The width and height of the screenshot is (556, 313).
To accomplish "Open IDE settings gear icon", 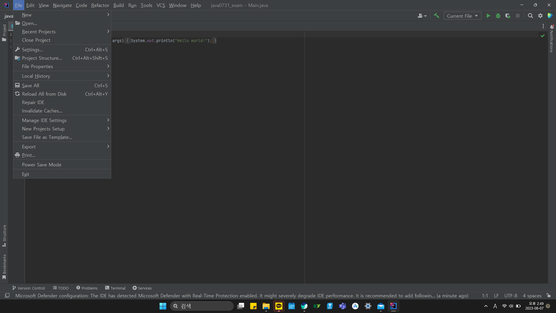I will (x=540, y=16).
